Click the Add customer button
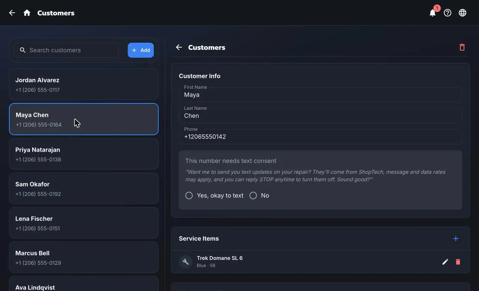The image size is (479, 291). (141, 50)
